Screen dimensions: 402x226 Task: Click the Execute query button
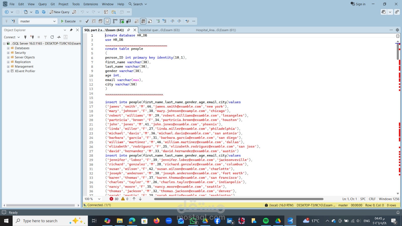point(68,21)
